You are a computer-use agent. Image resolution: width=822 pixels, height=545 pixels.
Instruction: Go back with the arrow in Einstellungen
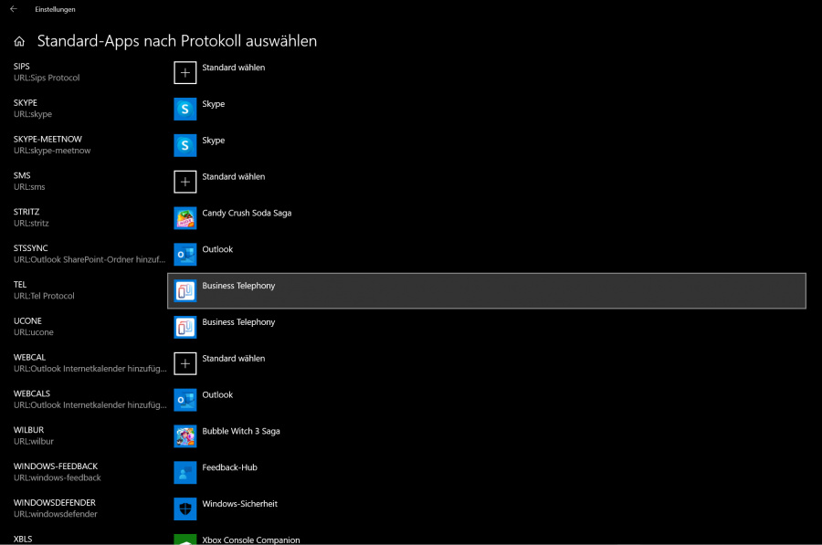point(14,9)
